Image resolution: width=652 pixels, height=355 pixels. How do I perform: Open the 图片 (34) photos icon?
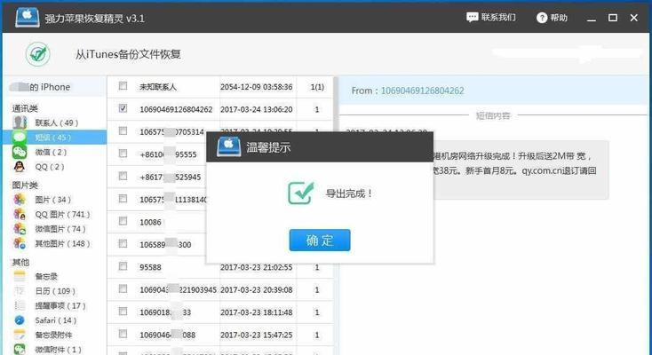[x=20, y=200]
